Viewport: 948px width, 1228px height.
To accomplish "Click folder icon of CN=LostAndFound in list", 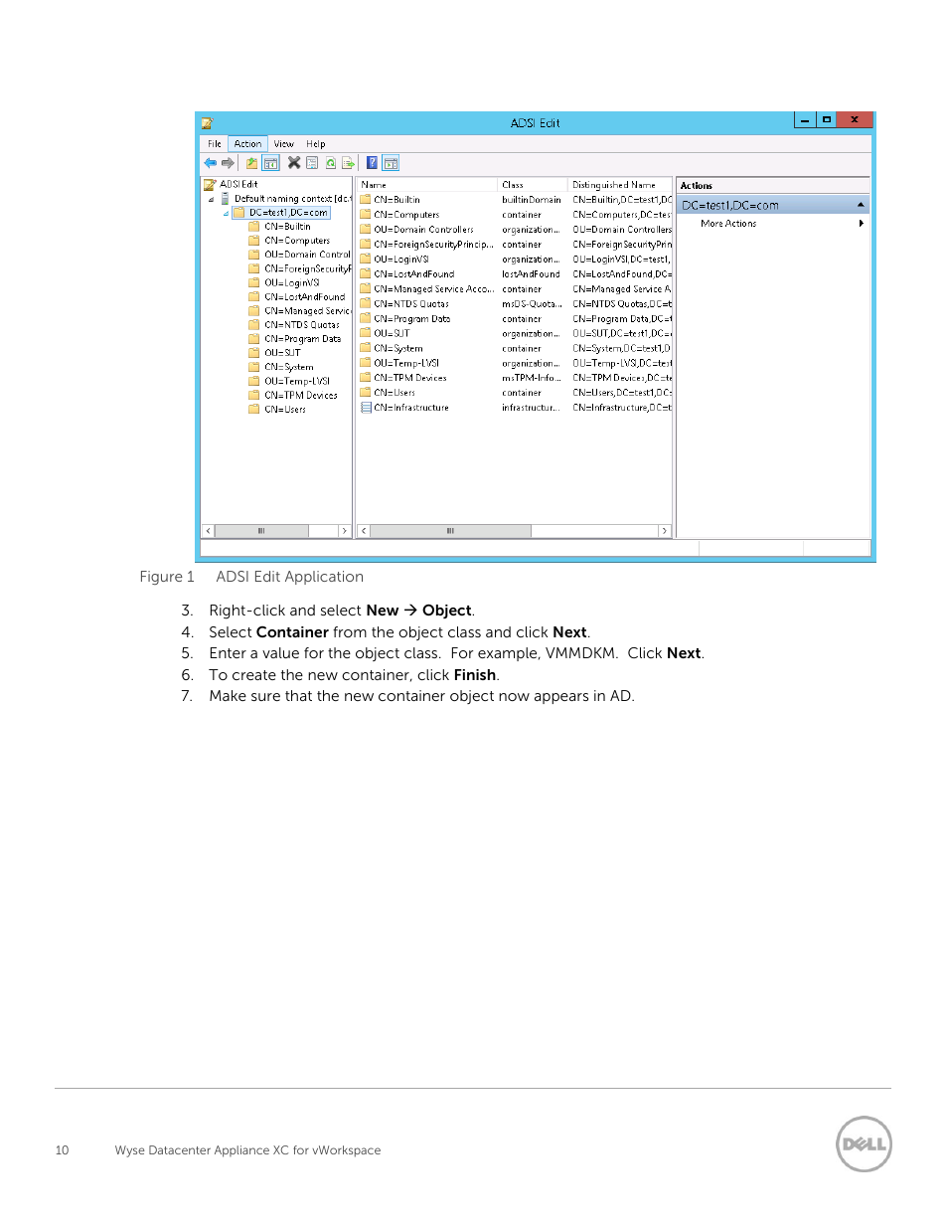I will click(x=366, y=273).
